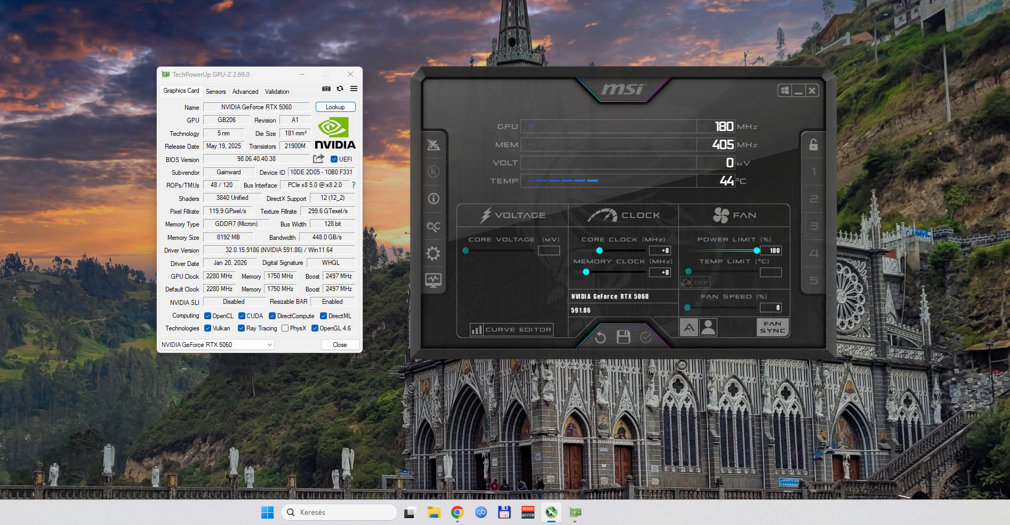Switch to the Validation tab

[x=277, y=92]
